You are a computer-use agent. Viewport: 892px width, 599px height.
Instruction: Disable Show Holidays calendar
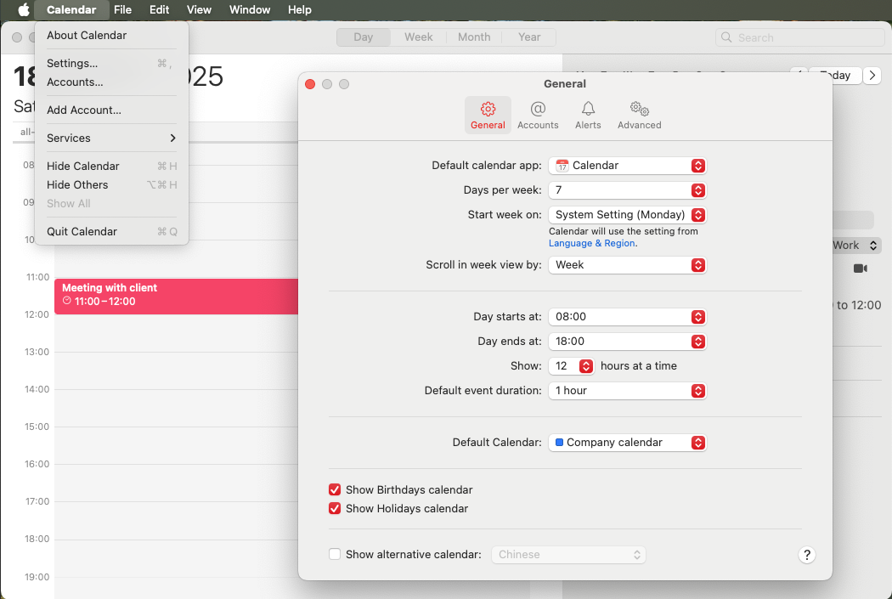[335, 508]
